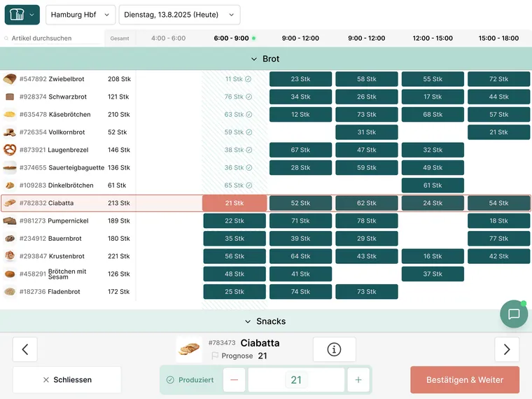Click the 16 Stk Krustenbrot cell
Viewport: 532px width, 399px height.
(x=433, y=256)
